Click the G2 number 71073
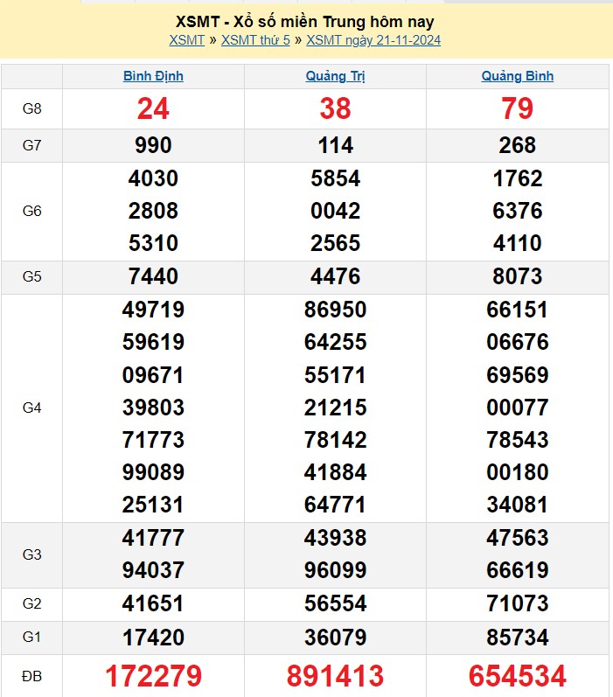This screenshot has width=613, height=697. click(x=517, y=603)
